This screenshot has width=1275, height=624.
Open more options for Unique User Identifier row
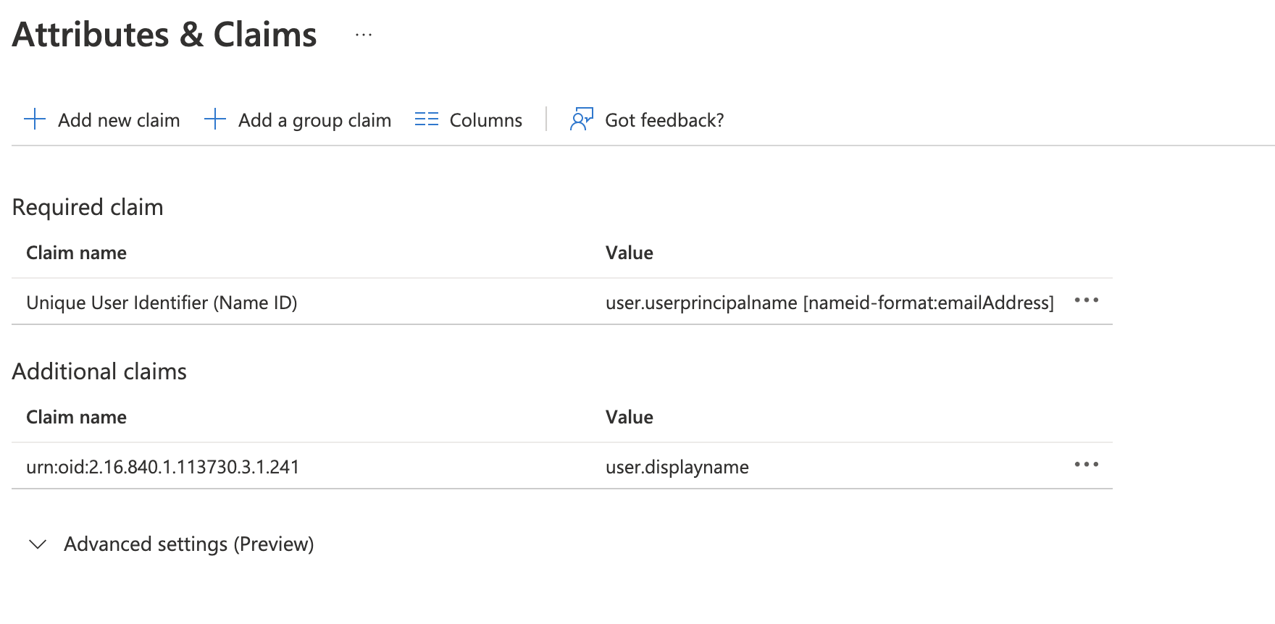pyautogui.click(x=1086, y=300)
